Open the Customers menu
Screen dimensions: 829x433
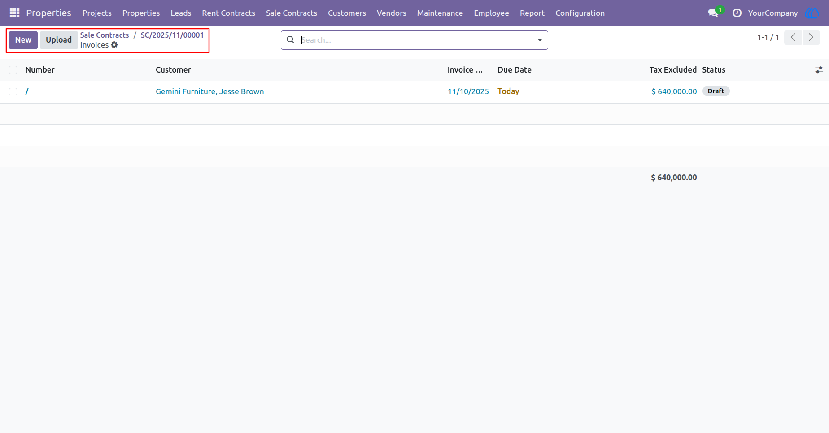(347, 13)
